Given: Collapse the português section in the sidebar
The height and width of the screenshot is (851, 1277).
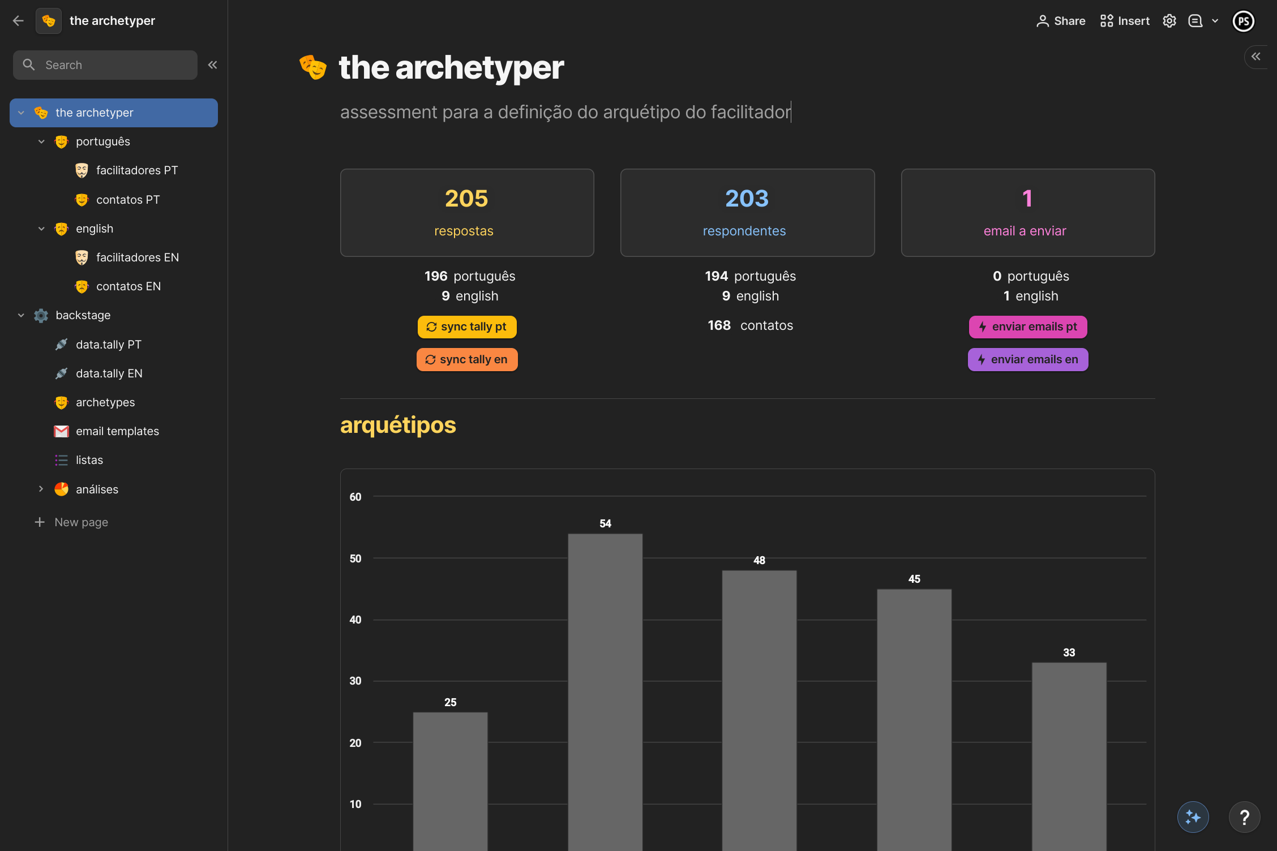Looking at the screenshot, I should (41, 141).
